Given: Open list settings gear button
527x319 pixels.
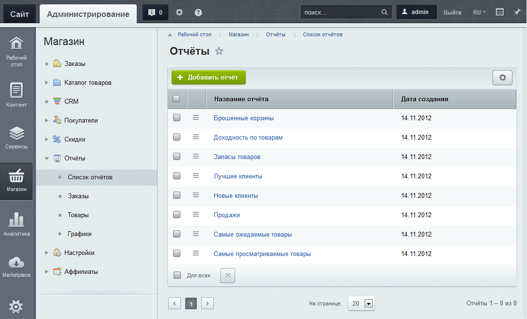Looking at the screenshot, I should [502, 78].
